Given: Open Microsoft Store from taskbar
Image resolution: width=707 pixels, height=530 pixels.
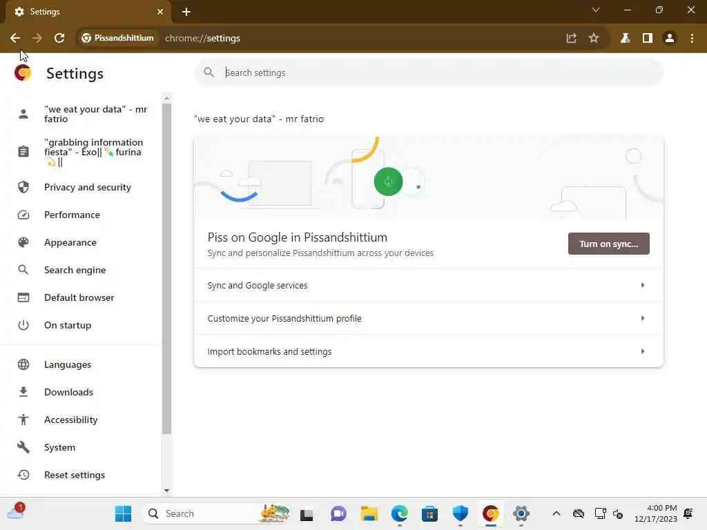Looking at the screenshot, I should [429, 513].
